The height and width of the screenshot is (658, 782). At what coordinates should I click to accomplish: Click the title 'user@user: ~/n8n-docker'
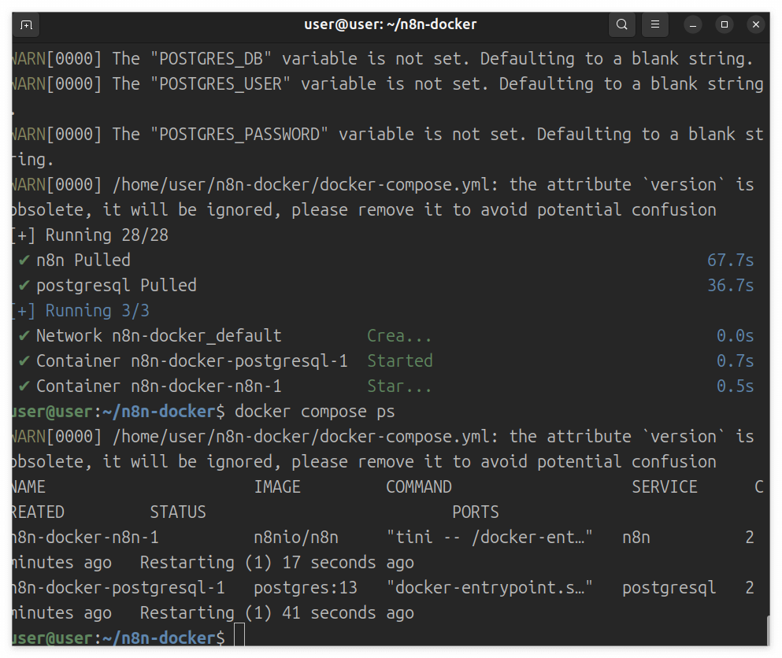(x=391, y=24)
